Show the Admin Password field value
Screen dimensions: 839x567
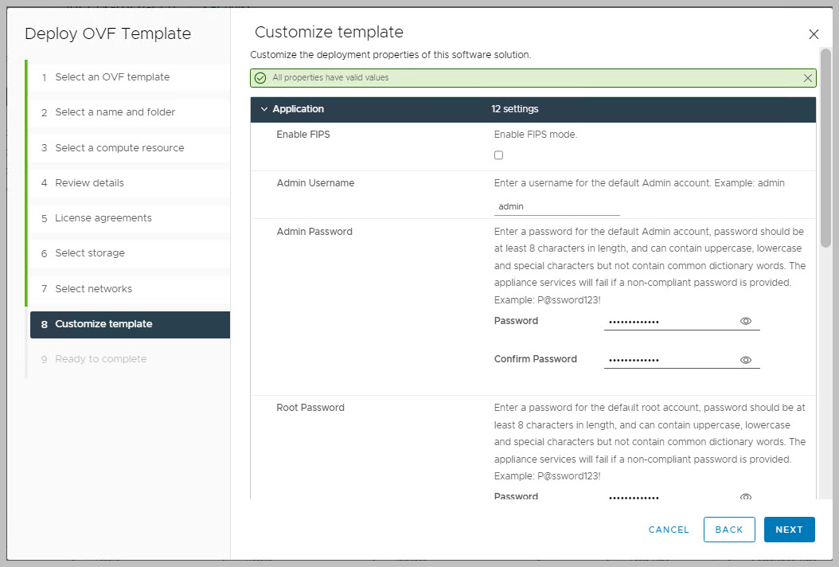click(746, 321)
